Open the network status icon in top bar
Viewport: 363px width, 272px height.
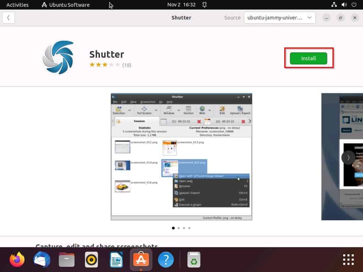click(x=334, y=5)
